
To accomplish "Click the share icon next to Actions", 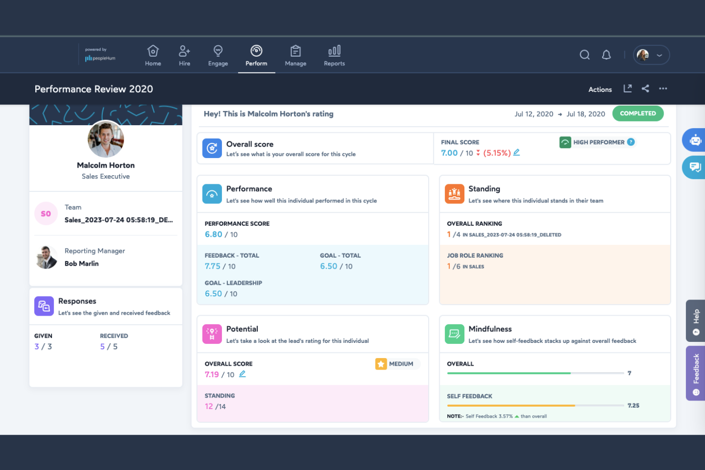I will click(645, 88).
